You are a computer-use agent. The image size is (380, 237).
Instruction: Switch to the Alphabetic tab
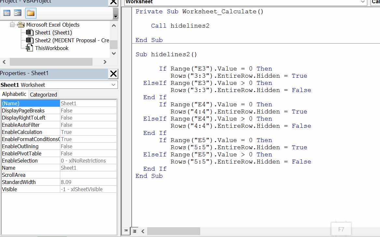coord(14,94)
